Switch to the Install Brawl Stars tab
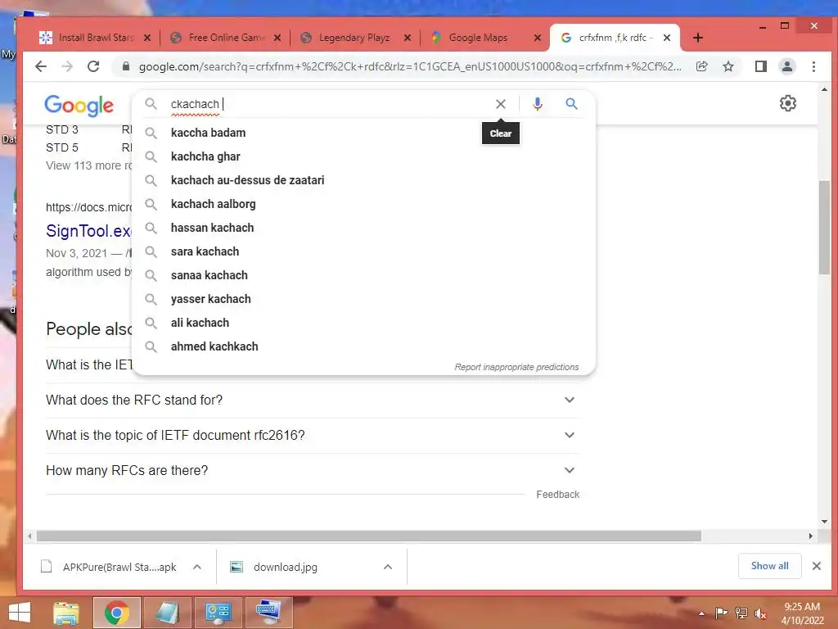838x629 pixels. pos(95,38)
